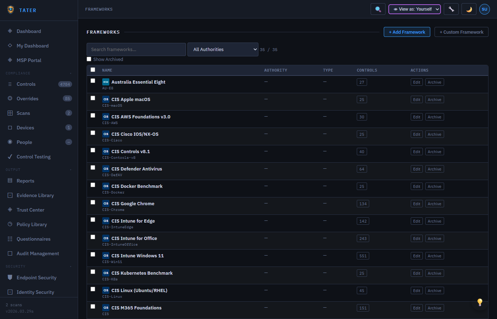Tick the CIS Kubernetes Benchmark checkbox
497x319 pixels.
[x=93, y=272]
